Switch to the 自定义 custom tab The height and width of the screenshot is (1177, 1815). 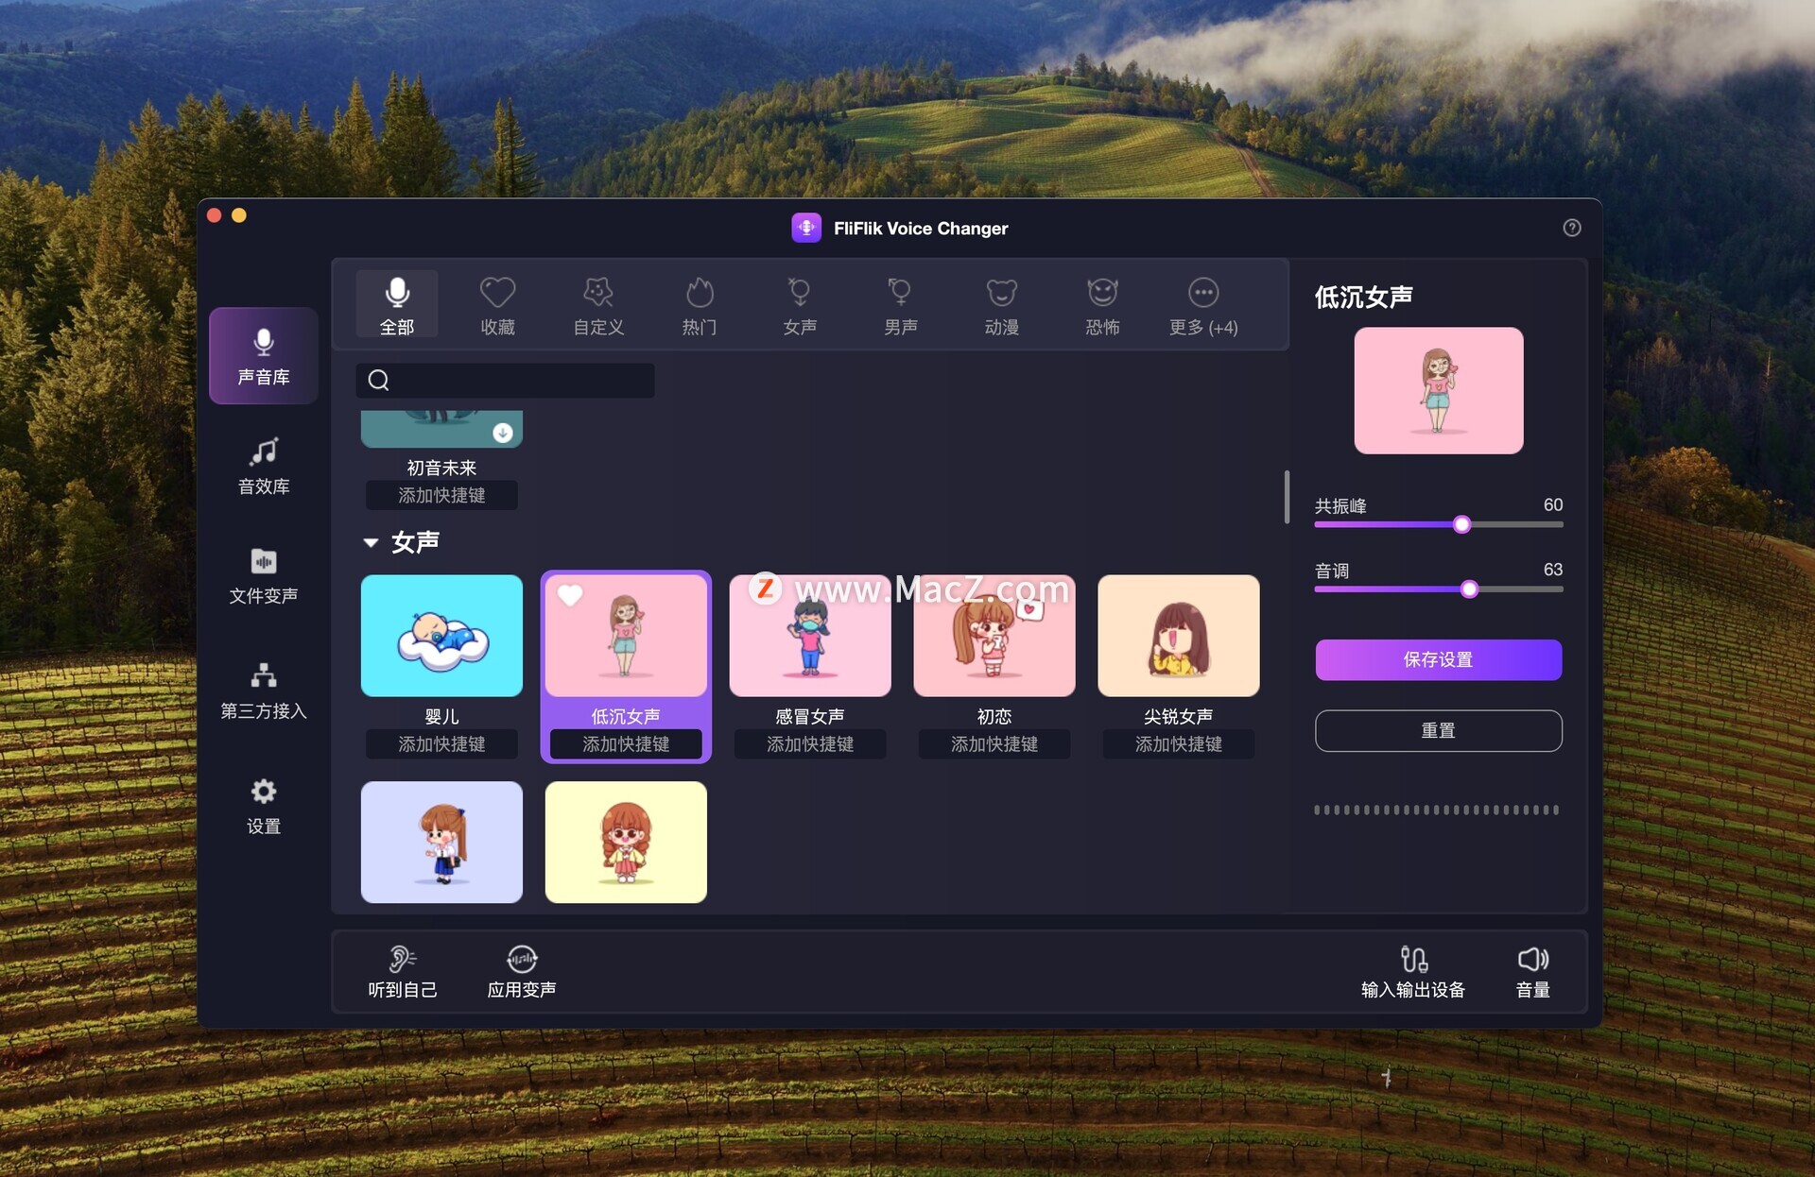[598, 305]
